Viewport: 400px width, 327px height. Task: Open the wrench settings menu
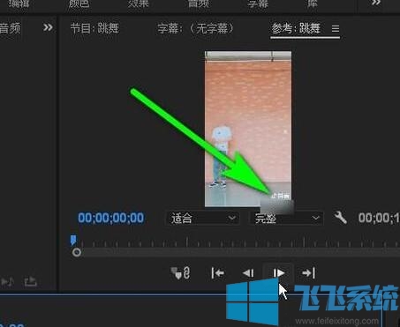coord(341,218)
